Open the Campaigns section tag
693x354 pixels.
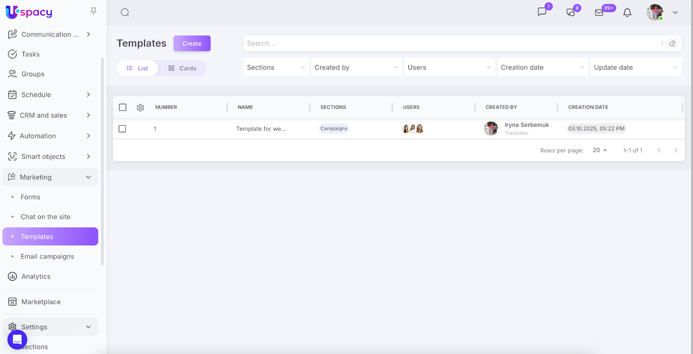(334, 129)
